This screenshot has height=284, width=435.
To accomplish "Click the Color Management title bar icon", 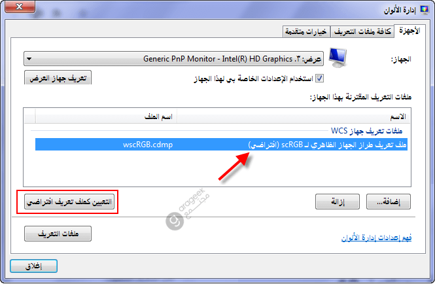I will click(x=424, y=9).
